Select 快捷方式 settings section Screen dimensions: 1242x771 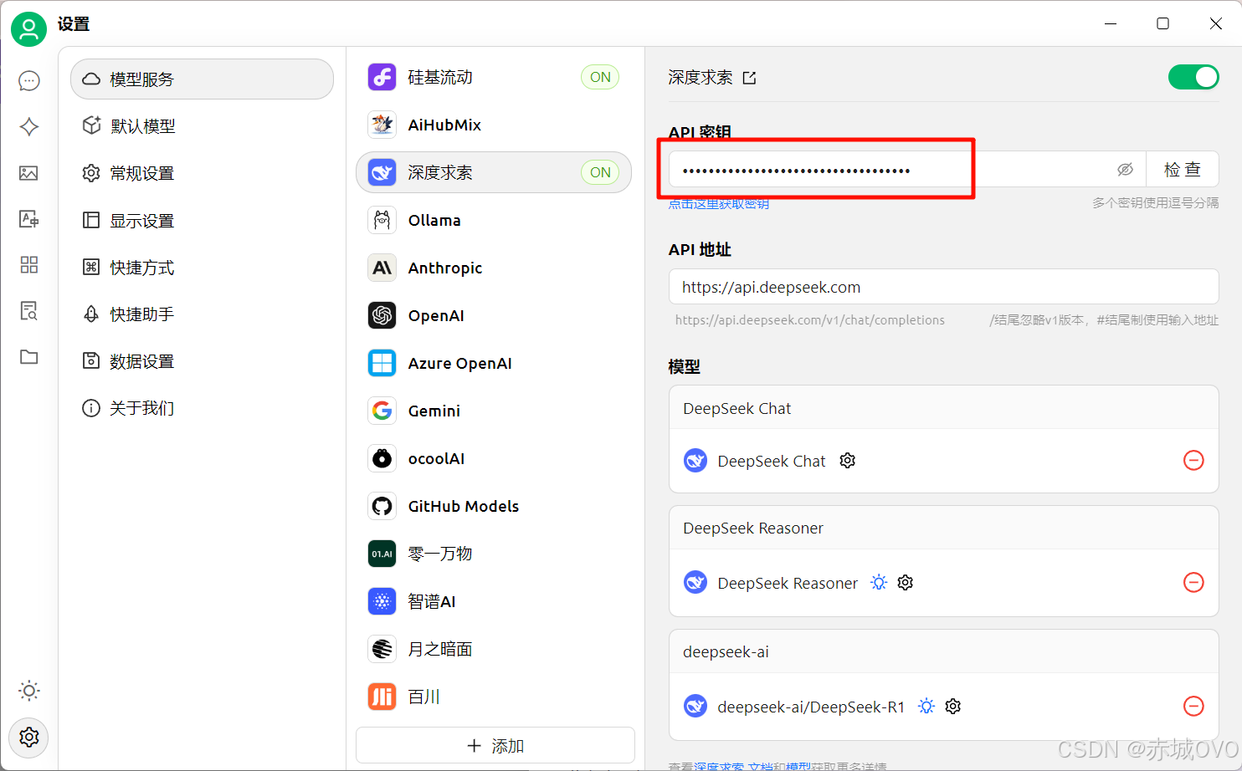click(x=203, y=268)
